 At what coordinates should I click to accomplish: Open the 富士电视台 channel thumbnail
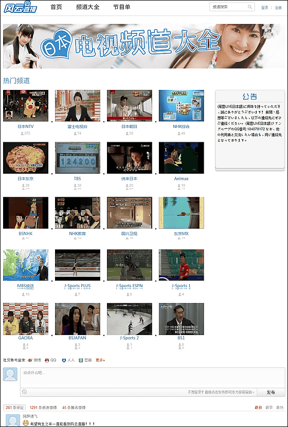click(78, 106)
